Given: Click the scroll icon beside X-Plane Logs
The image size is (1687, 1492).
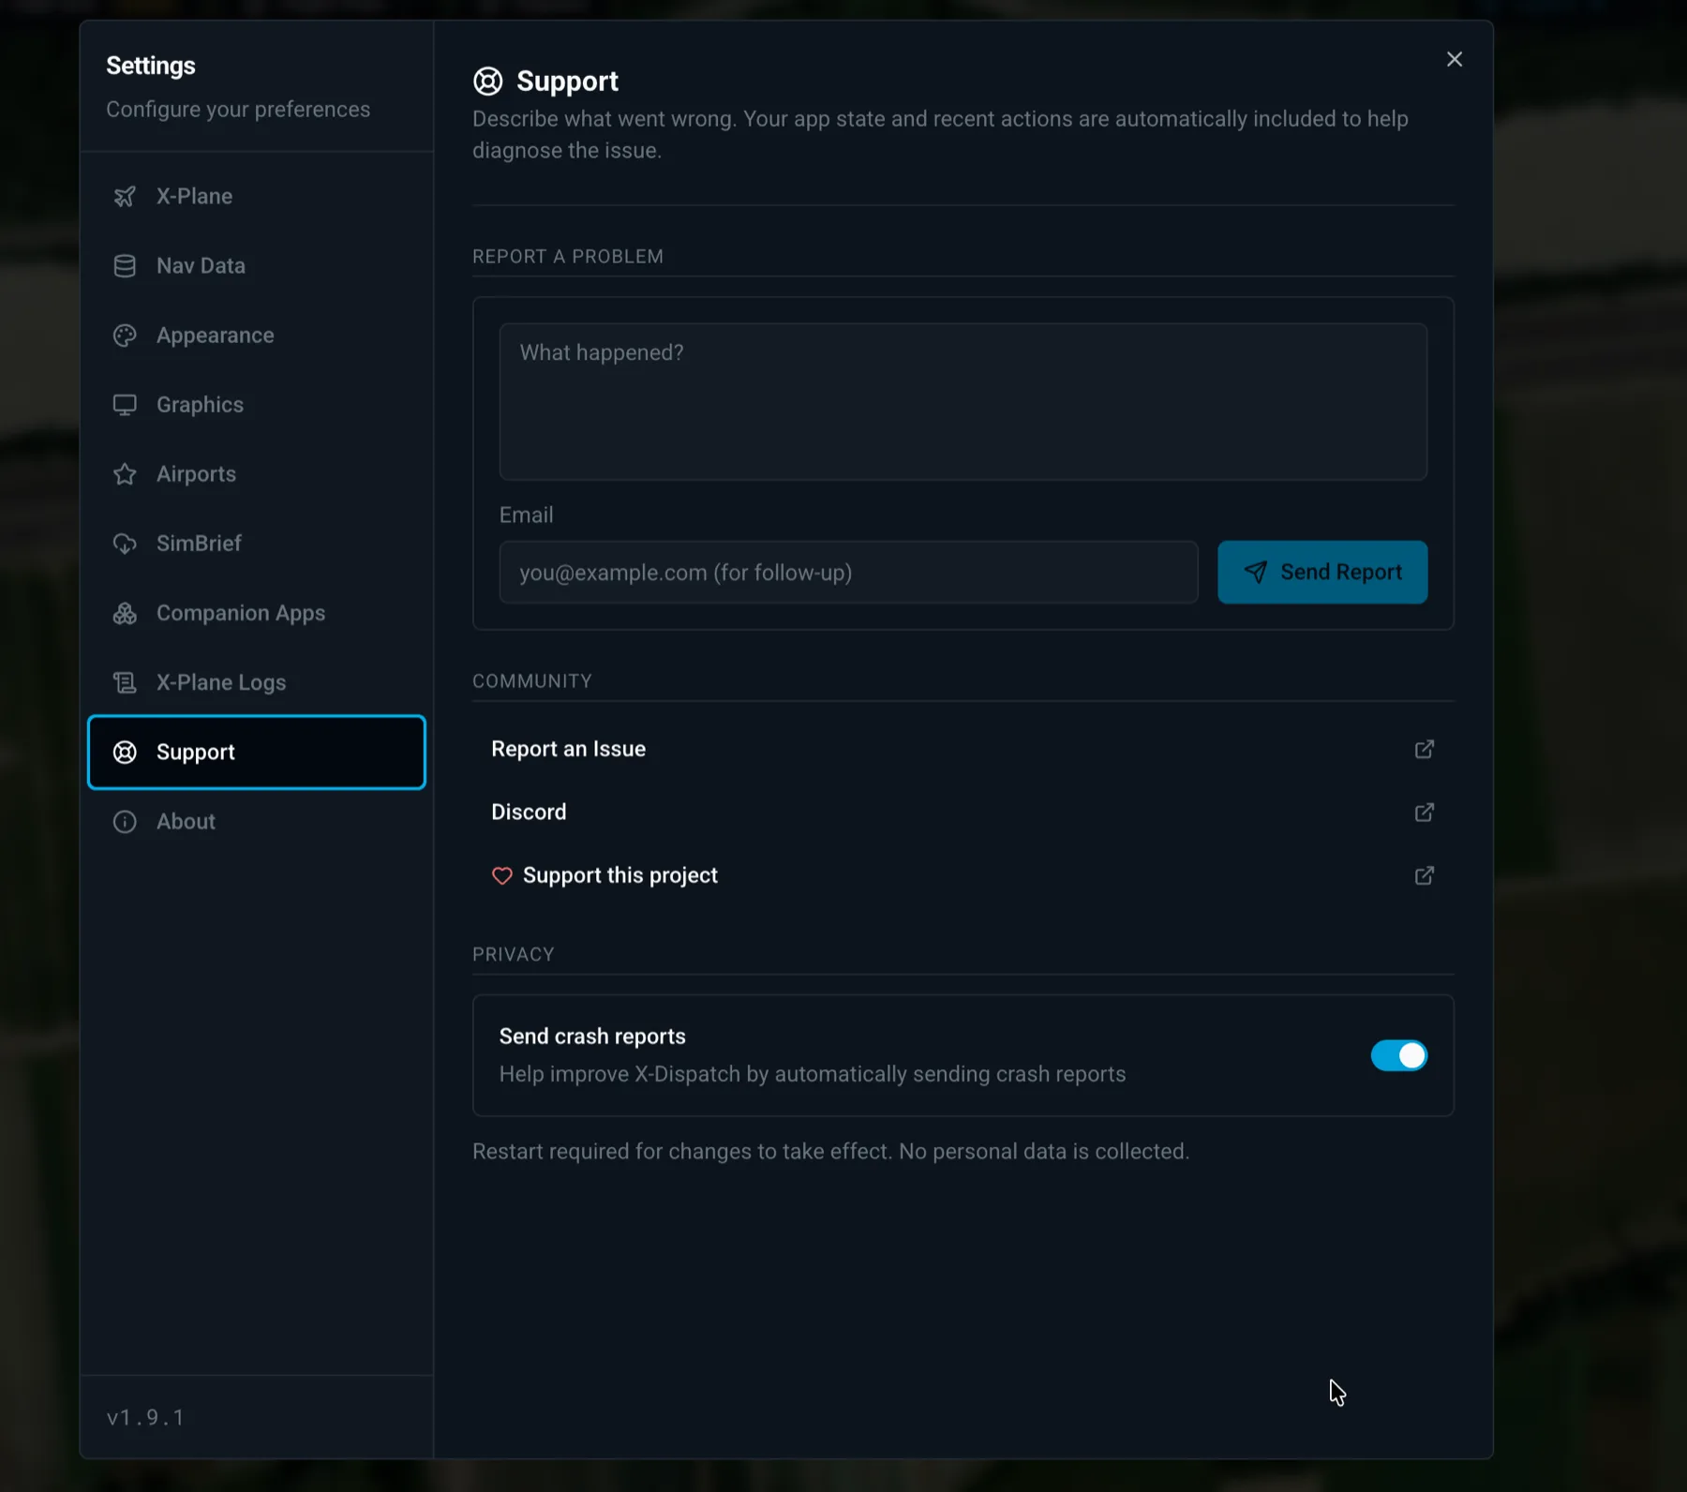Looking at the screenshot, I should [125, 682].
